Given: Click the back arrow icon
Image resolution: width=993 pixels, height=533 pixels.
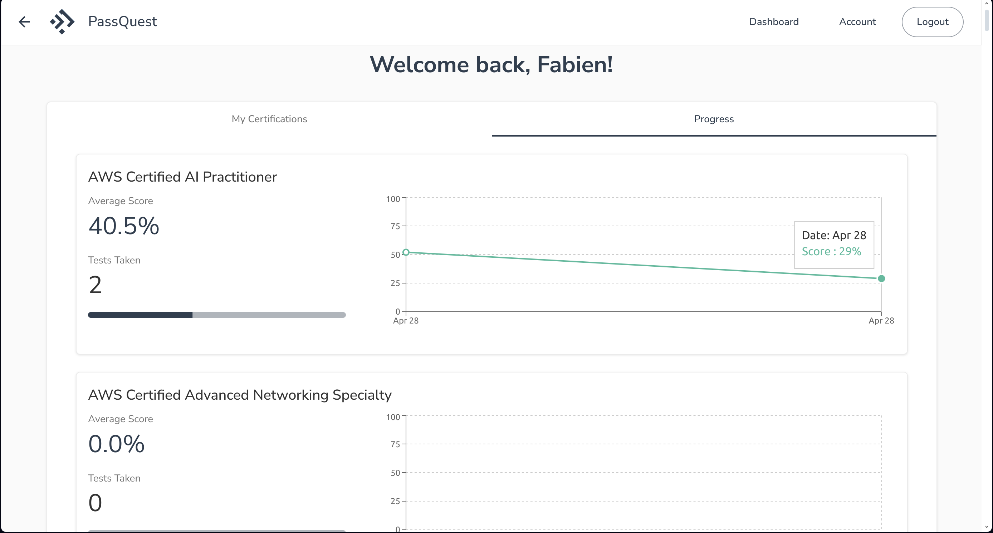Looking at the screenshot, I should pos(24,21).
